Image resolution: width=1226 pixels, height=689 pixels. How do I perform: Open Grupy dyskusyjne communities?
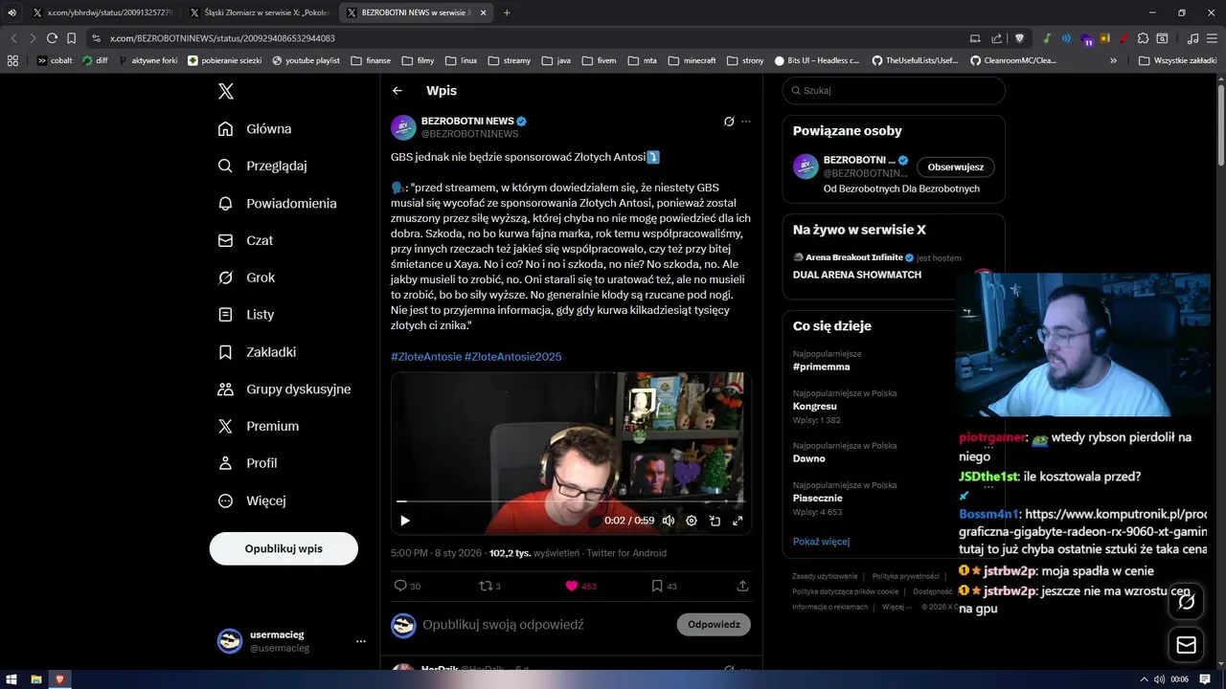285,389
